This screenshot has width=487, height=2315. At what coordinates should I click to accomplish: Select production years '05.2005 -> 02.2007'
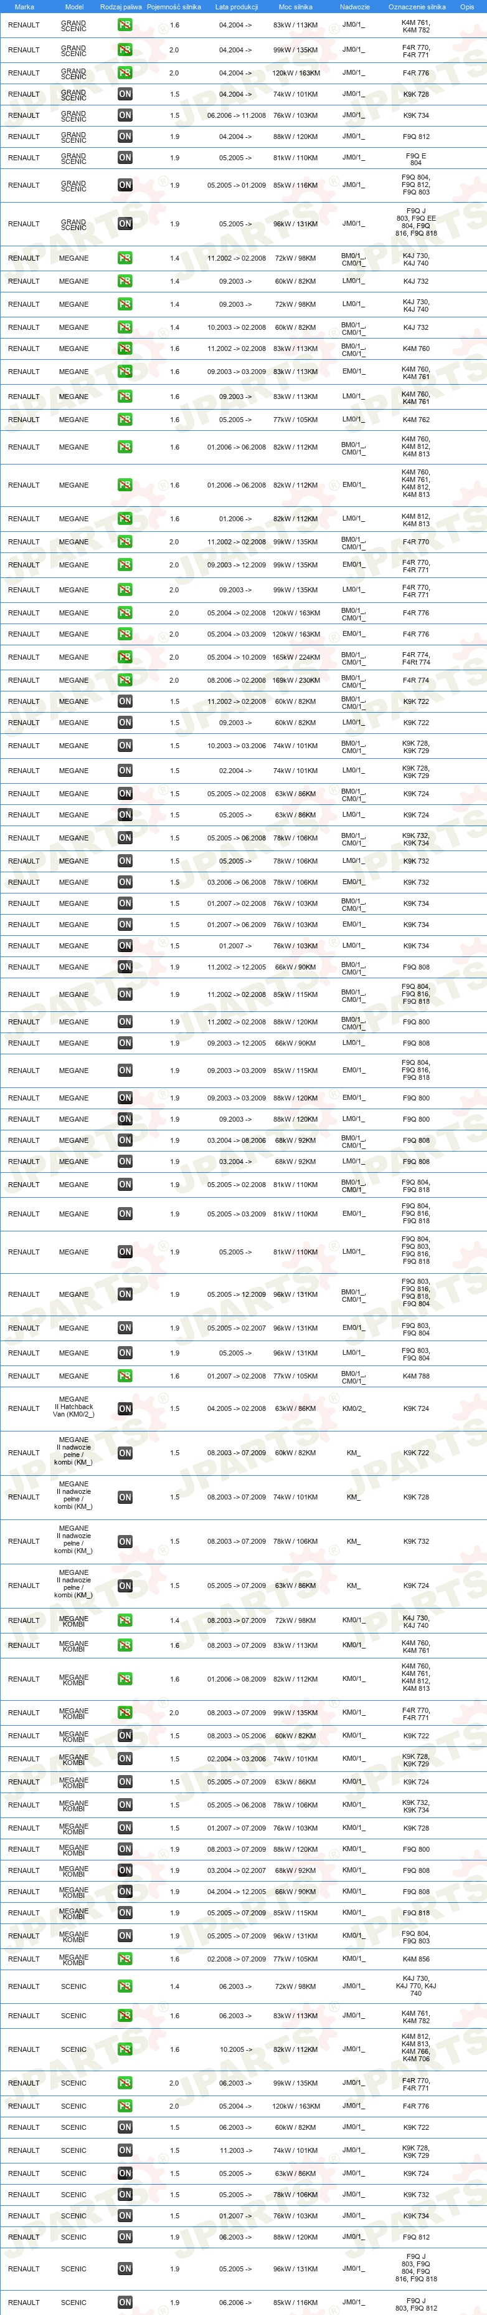[x=236, y=1328]
